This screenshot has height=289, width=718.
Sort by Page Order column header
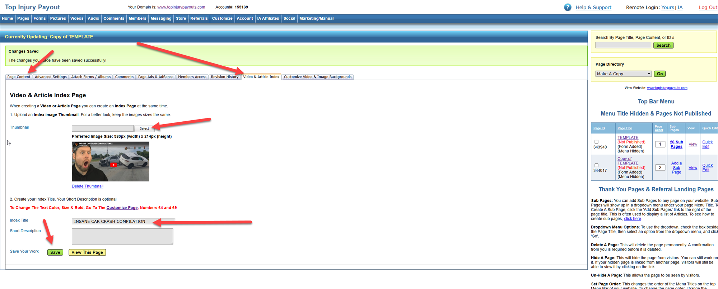[x=659, y=128]
